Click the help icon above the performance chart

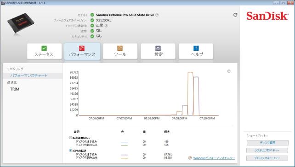(x=229, y=71)
